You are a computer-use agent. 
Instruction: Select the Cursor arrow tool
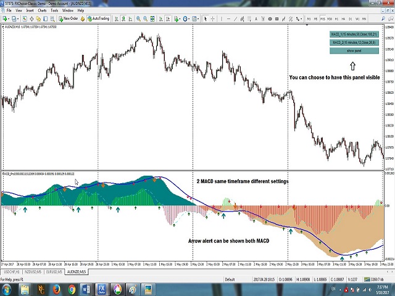pyautogui.click(x=206, y=18)
